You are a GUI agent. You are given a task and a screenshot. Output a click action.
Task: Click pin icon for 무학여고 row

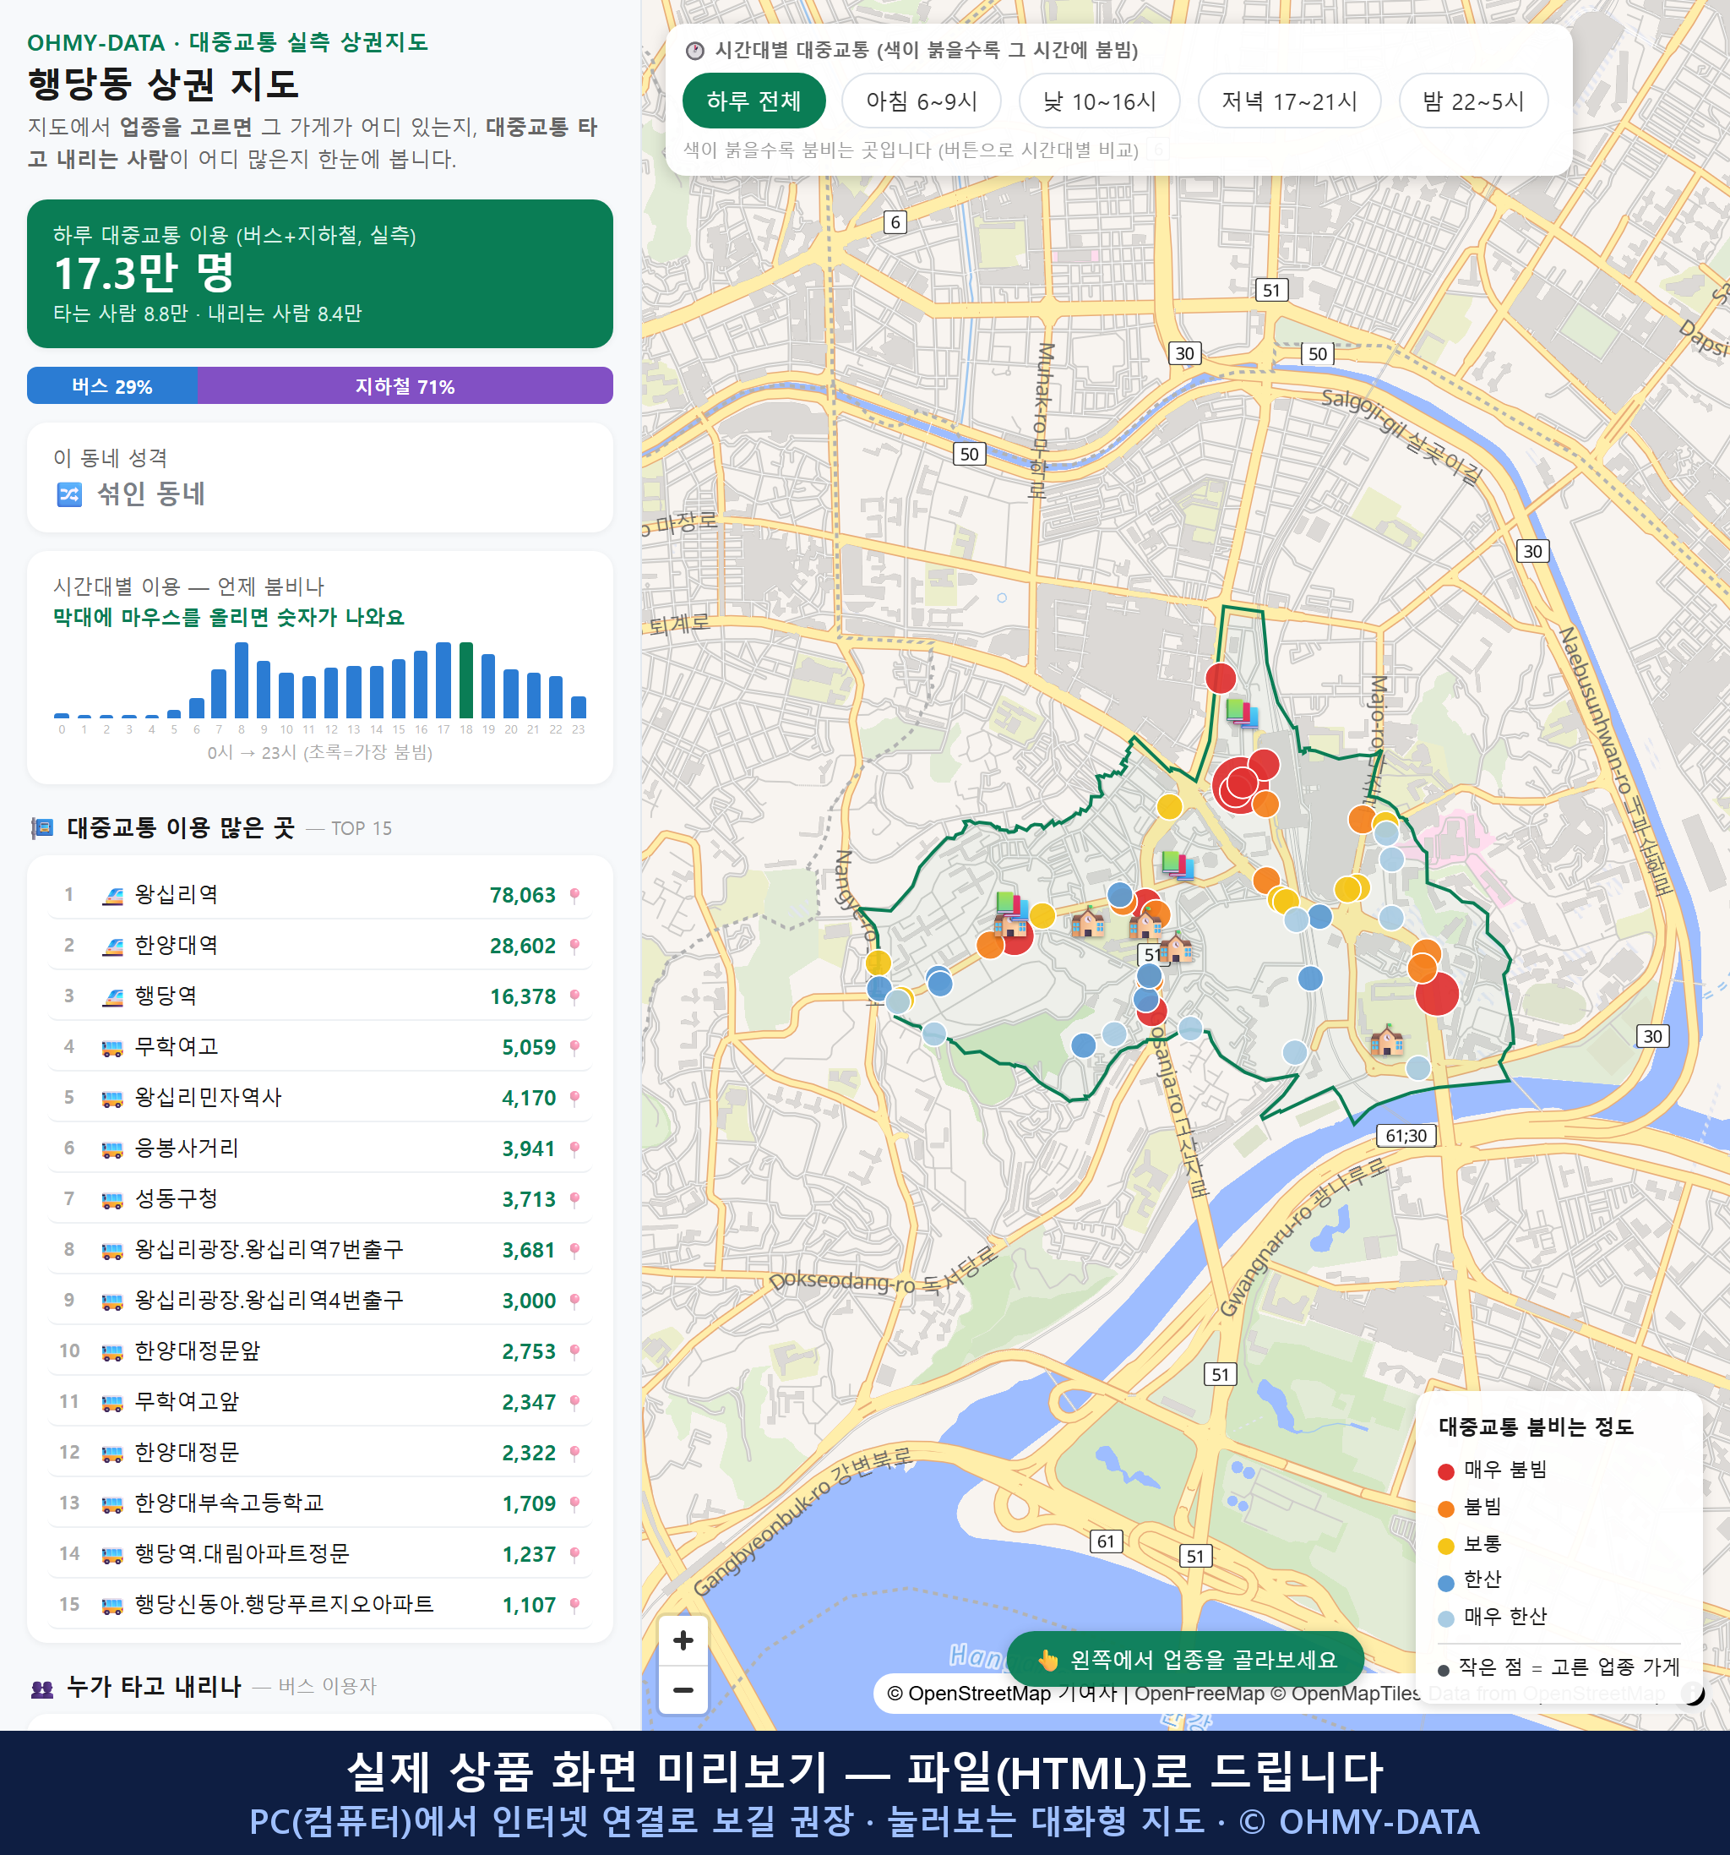click(x=574, y=1048)
